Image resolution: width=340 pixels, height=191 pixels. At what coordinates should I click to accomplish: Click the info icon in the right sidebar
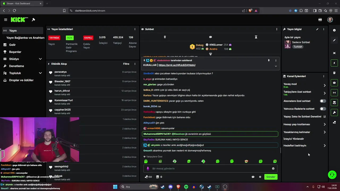tap(334, 30)
